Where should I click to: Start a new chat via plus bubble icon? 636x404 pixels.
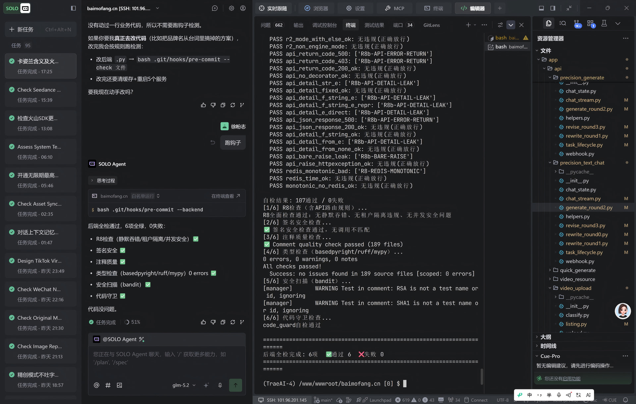215,8
